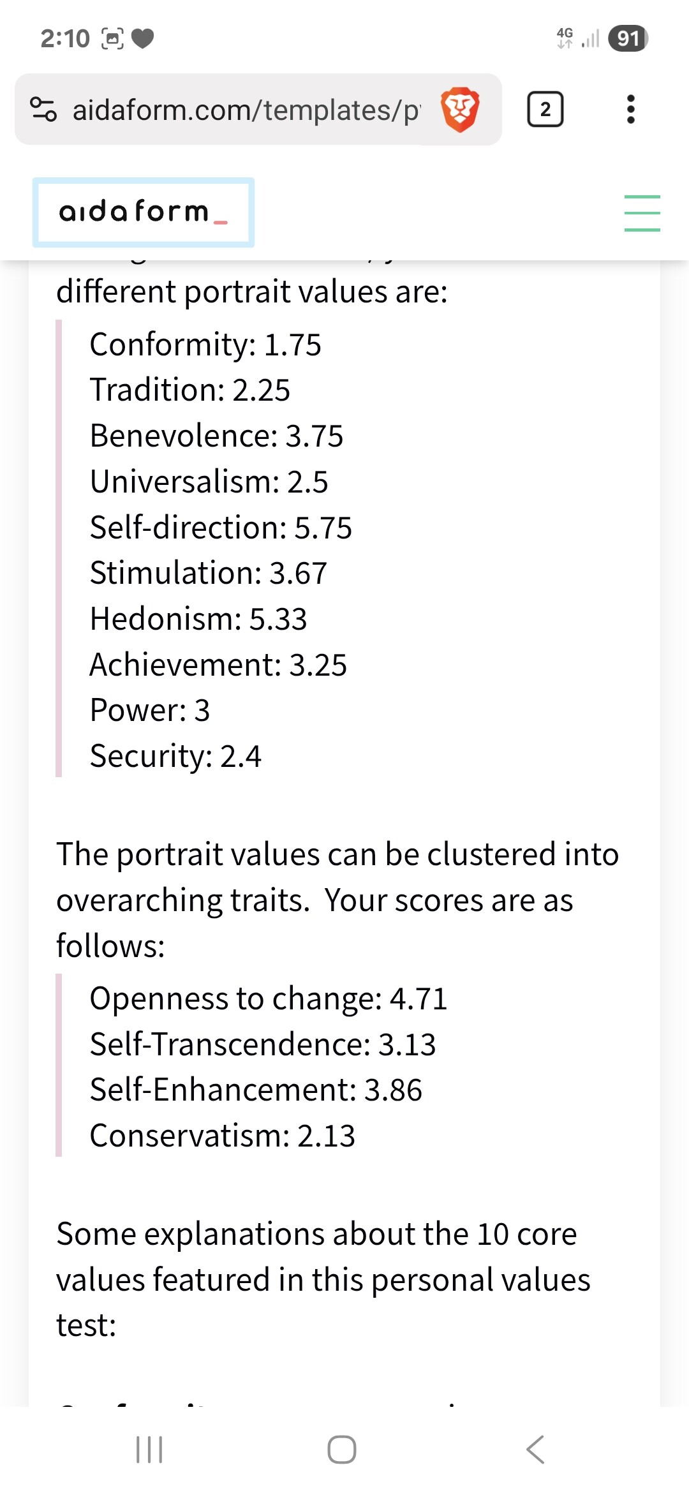Open the three-dot browser menu
This screenshot has height=1493, width=689.
(630, 110)
